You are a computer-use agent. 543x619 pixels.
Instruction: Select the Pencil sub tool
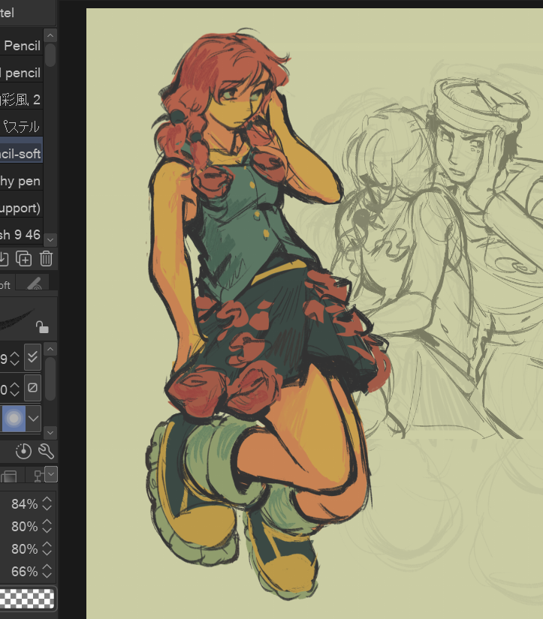(x=21, y=46)
